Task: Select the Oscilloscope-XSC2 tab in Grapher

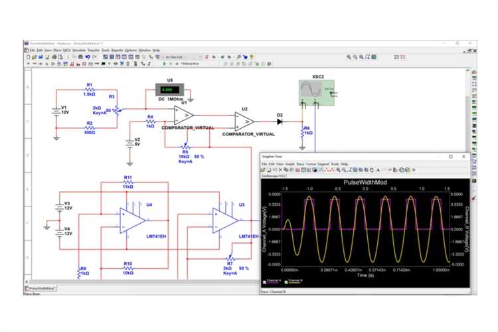Action: click(x=274, y=176)
